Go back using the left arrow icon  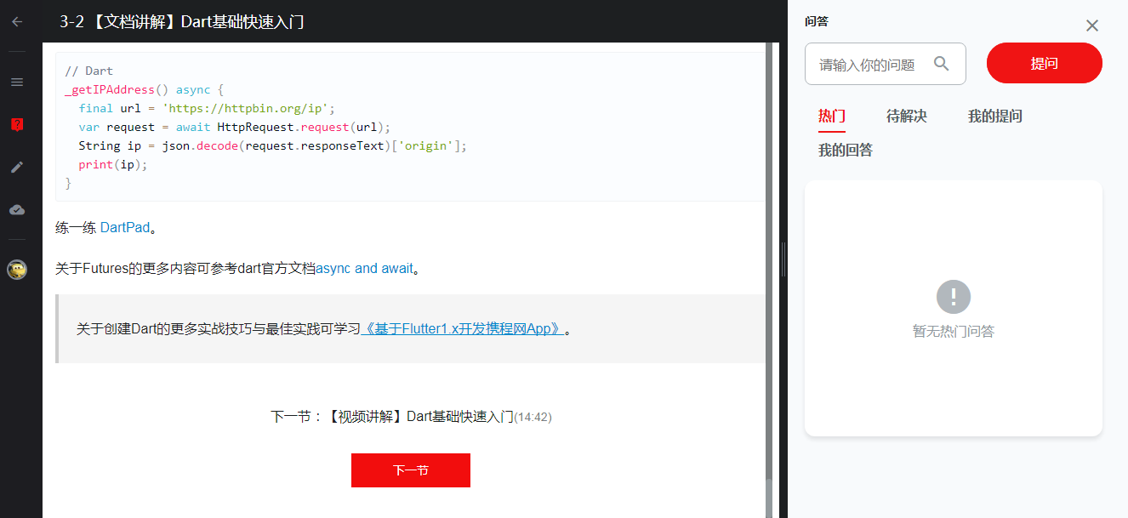click(17, 22)
